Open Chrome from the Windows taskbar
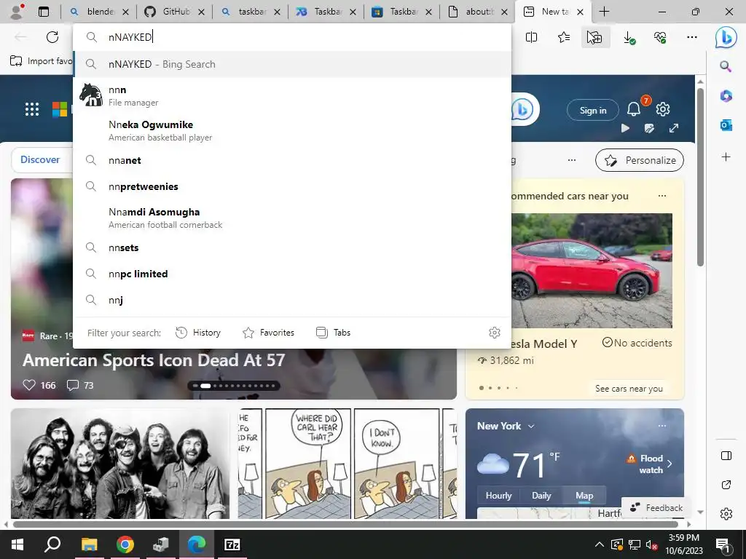746x559 pixels. 125,544
